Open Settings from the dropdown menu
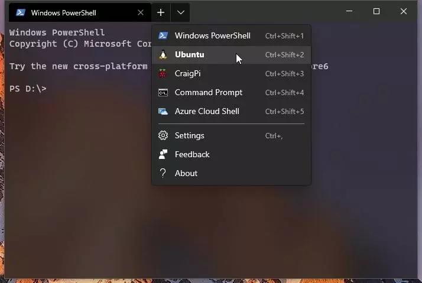 (232, 135)
